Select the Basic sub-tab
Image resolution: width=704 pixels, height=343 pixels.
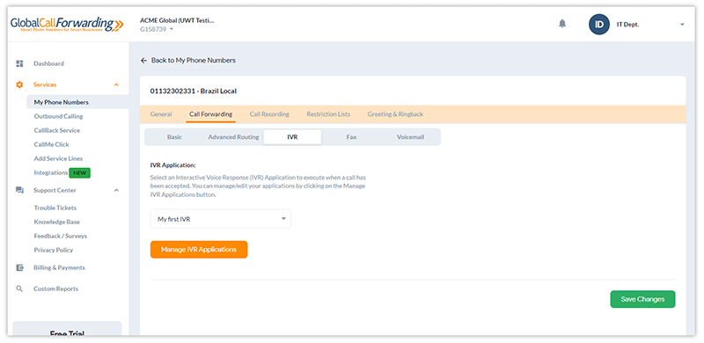pyautogui.click(x=174, y=137)
